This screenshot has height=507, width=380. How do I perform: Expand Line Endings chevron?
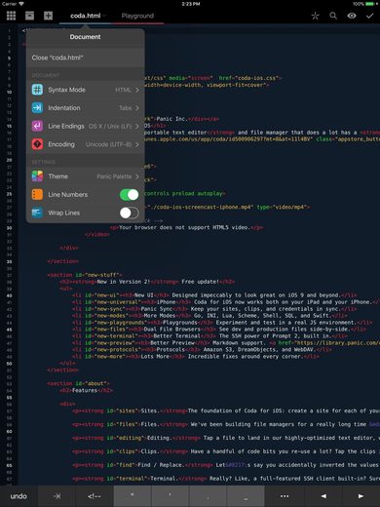point(137,126)
